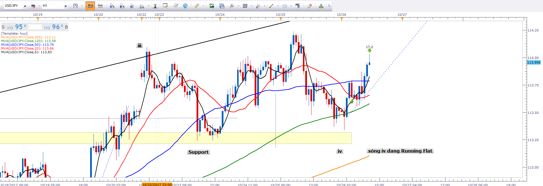This screenshot has height=186, width=543.
Task: Select the ruler measure tool
Action: click(x=197, y=6)
